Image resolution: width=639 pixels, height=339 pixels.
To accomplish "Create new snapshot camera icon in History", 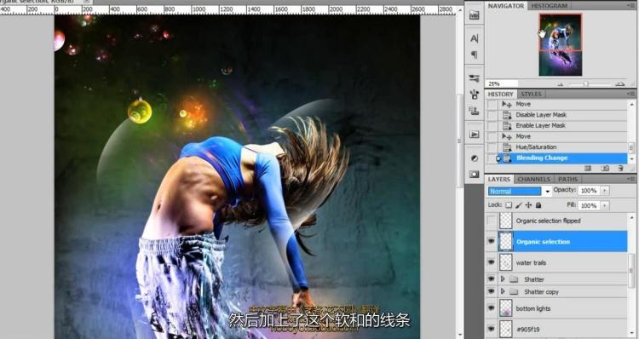I will (x=606, y=168).
